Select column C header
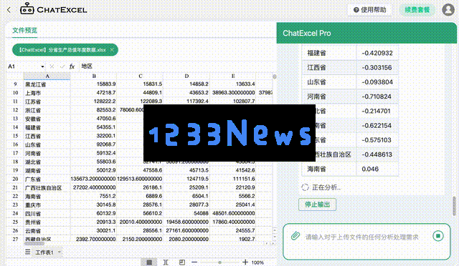This screenshot has height=266, width=459. [141, 77]
